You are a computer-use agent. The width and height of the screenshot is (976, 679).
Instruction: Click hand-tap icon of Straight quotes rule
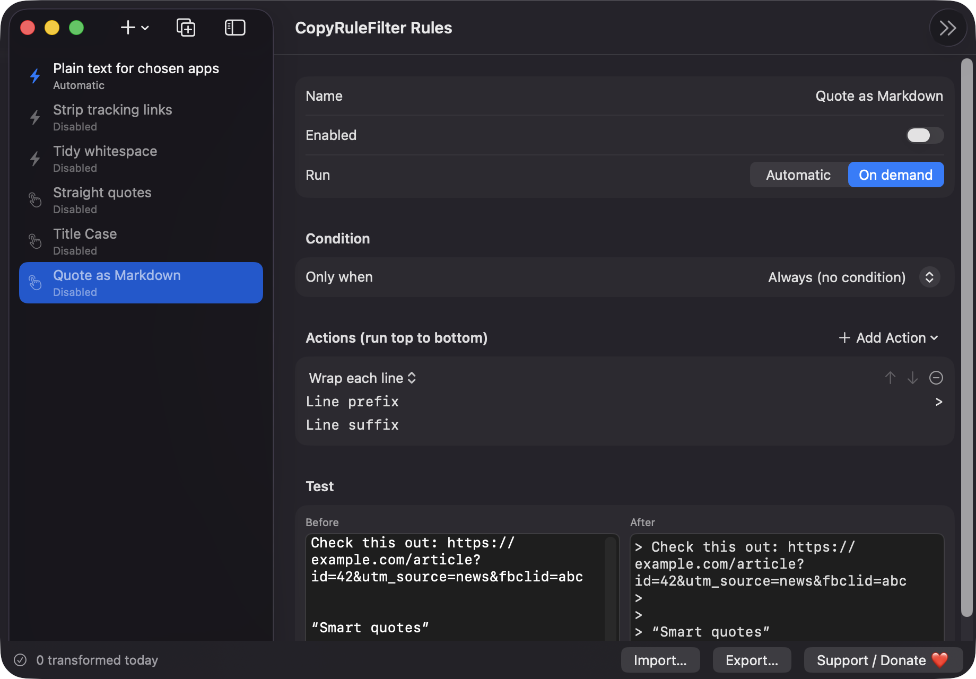click(35, 200)
